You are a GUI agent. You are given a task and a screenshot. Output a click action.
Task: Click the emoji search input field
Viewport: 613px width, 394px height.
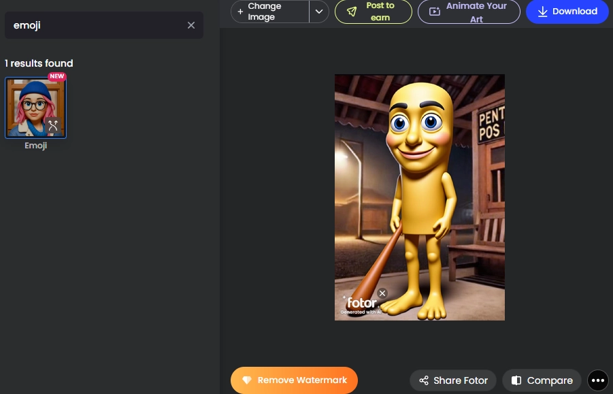95,25
